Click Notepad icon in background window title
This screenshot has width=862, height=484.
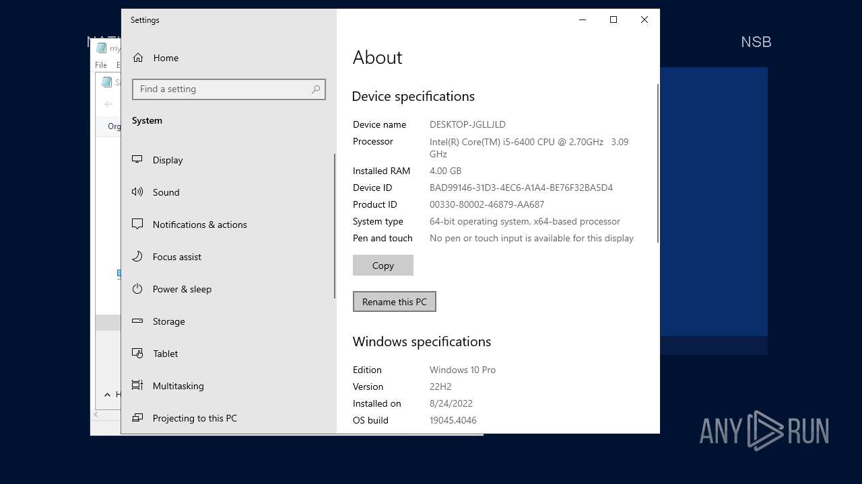pos(102,48)
